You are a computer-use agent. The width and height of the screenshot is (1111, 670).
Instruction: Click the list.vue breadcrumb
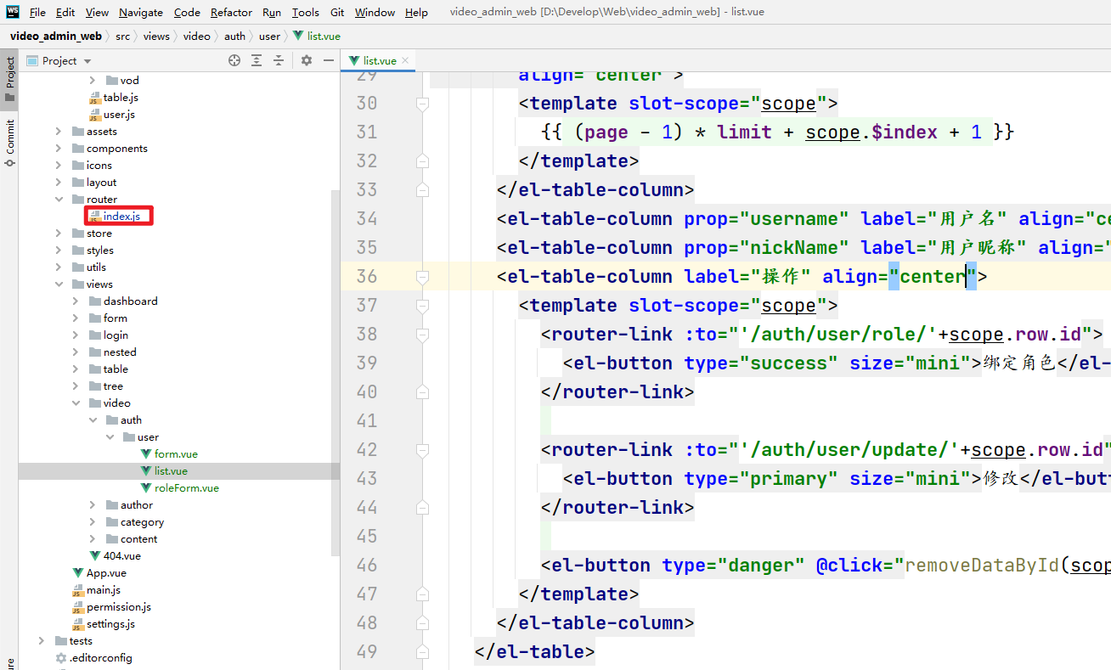click(316, 36)
